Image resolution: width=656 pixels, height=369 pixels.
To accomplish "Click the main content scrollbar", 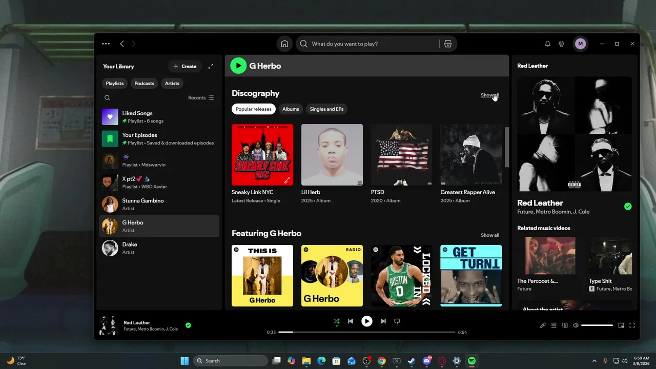I will (507, 148).
